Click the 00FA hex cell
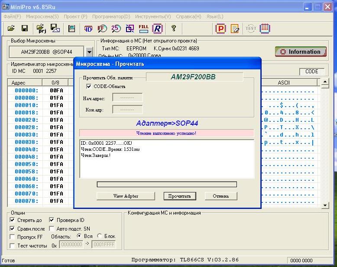 click(56, 91)
